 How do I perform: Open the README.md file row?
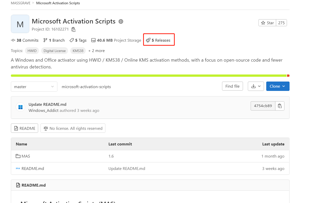[150, 168]
